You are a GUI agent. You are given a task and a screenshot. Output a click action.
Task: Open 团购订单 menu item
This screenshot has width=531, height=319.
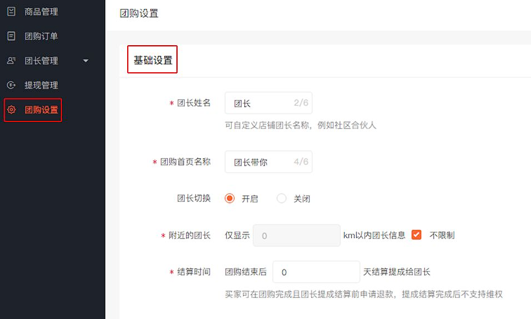41,36
